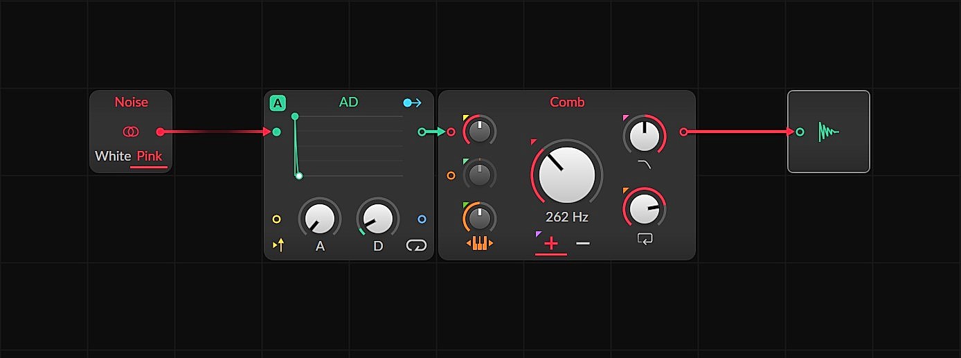The height and width of the screenshot is (358, 961).
Task: Click the green A badge on AD module
Action: (278, 104)
